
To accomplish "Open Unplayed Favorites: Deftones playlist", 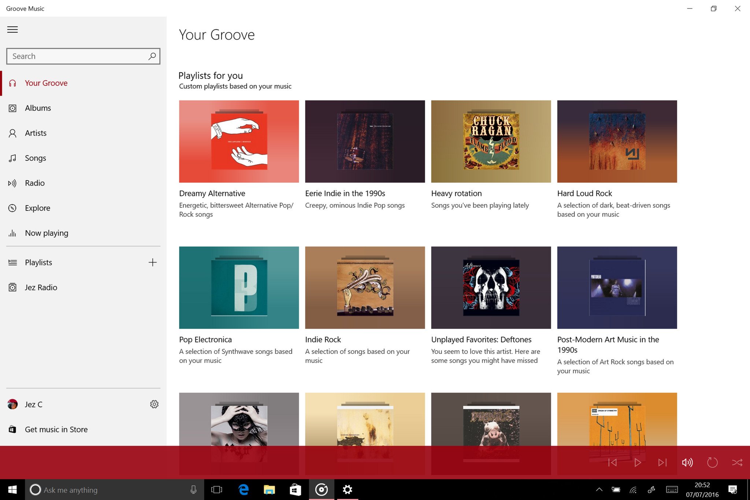I will (x=491, y=288).
